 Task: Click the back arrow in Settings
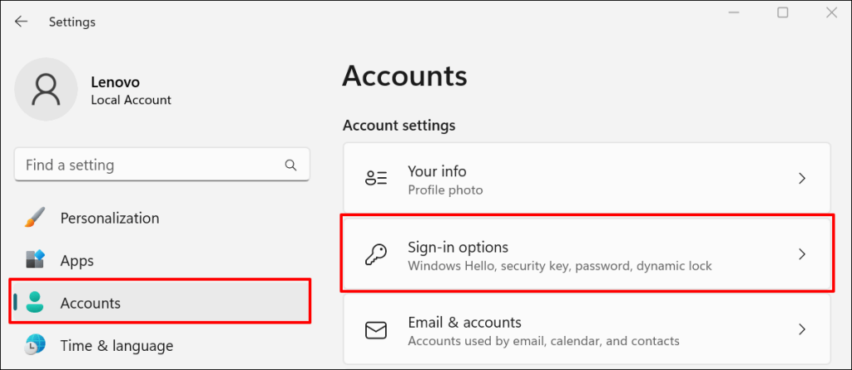point(22,22)
